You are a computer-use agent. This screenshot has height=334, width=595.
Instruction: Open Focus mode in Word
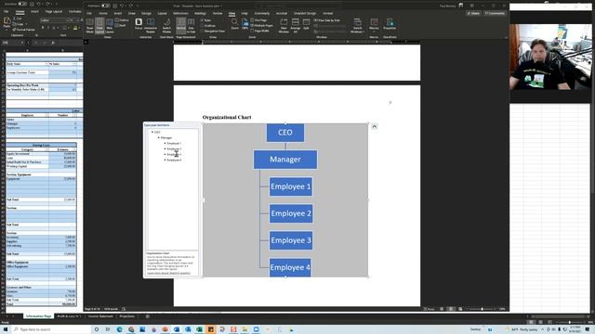pyautogui.click(x=139, y=24)
